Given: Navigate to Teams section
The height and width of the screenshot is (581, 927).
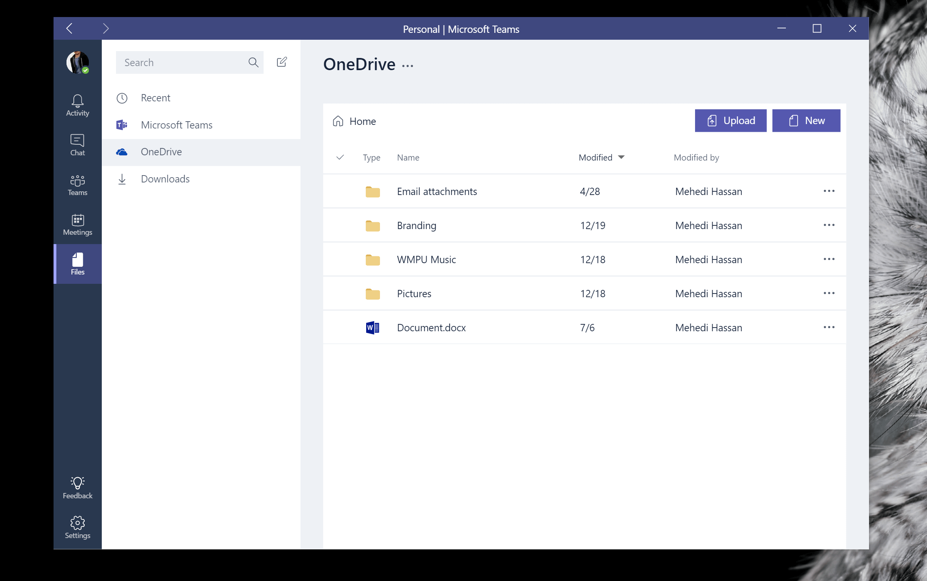Looking at the screenshot, I should click(77, 185).
